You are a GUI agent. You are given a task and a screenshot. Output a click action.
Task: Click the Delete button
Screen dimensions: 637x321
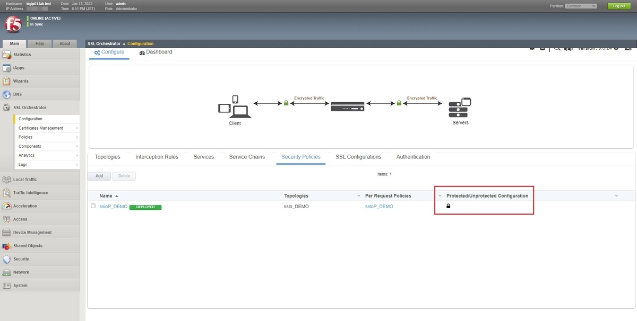[124, 176]
